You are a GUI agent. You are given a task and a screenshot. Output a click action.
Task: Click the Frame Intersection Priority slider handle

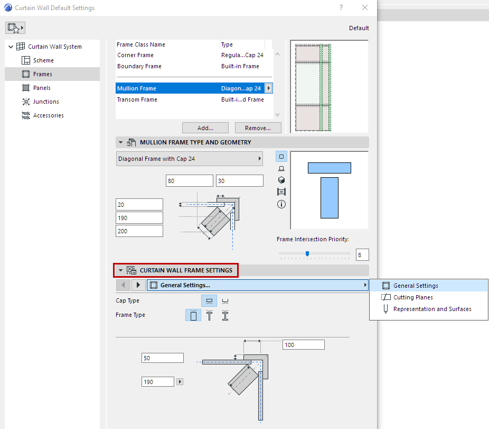pyautogui.click(x=307, y=254)
